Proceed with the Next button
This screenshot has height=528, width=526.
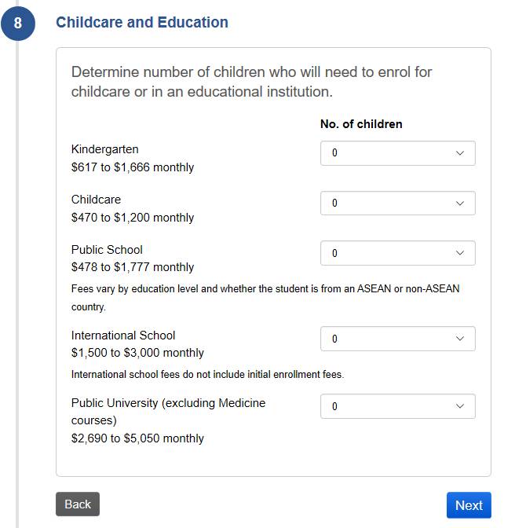(x=469, y=505)
